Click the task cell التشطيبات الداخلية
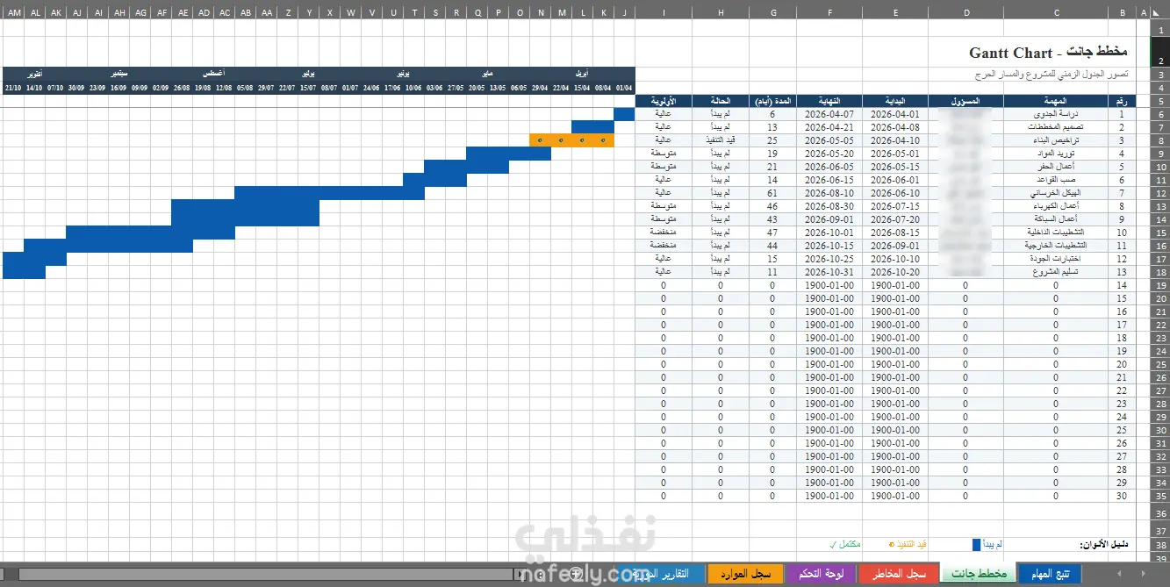This screenshot has height=587, width=1170. click(x=1057, y=233)
